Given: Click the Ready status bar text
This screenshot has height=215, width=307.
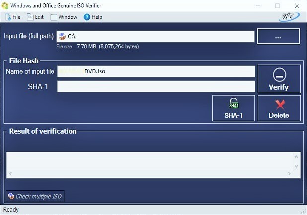Looking at the screenshot, I should pos(11,210).
